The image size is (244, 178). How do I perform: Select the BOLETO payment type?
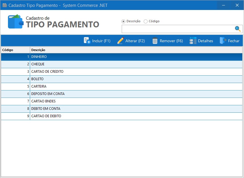pyautogui.click(x=85, y=79)
